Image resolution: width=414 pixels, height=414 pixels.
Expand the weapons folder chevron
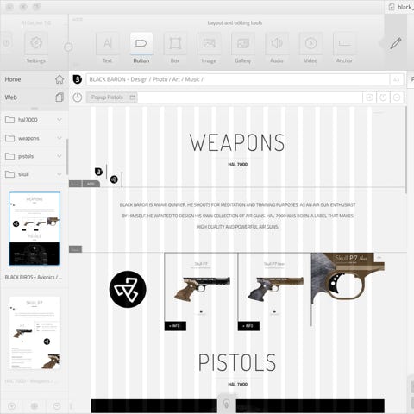coord(60,138)
